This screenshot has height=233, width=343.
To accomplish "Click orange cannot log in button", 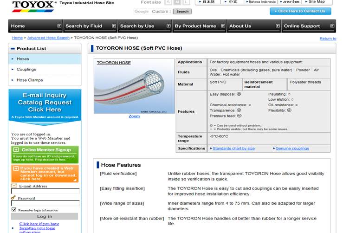I will tap(45, 174).
